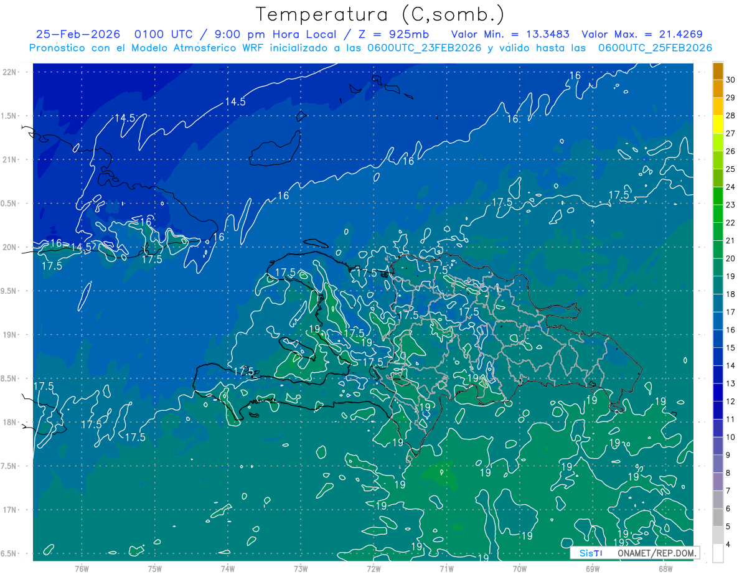Click the longitude label '76W'

[82, 568]
